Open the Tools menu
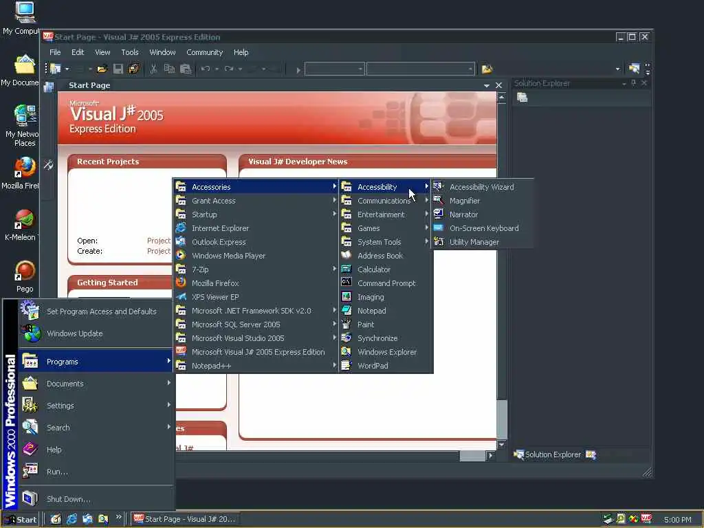 130,52
